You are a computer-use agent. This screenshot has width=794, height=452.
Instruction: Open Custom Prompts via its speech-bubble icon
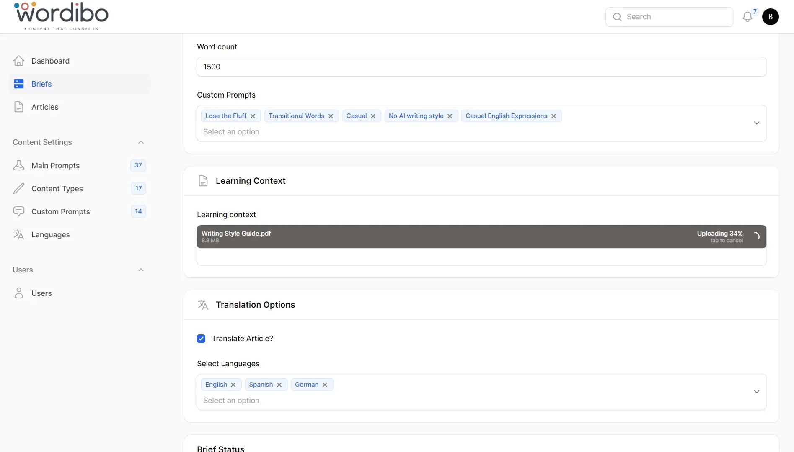coord(19,211)
